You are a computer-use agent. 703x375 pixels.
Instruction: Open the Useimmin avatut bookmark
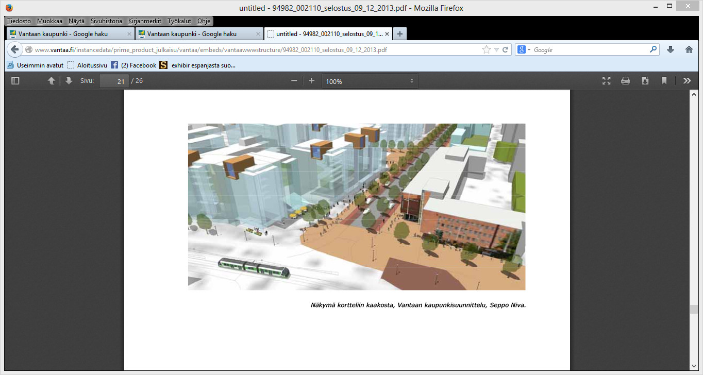click(x=35, y=65)
